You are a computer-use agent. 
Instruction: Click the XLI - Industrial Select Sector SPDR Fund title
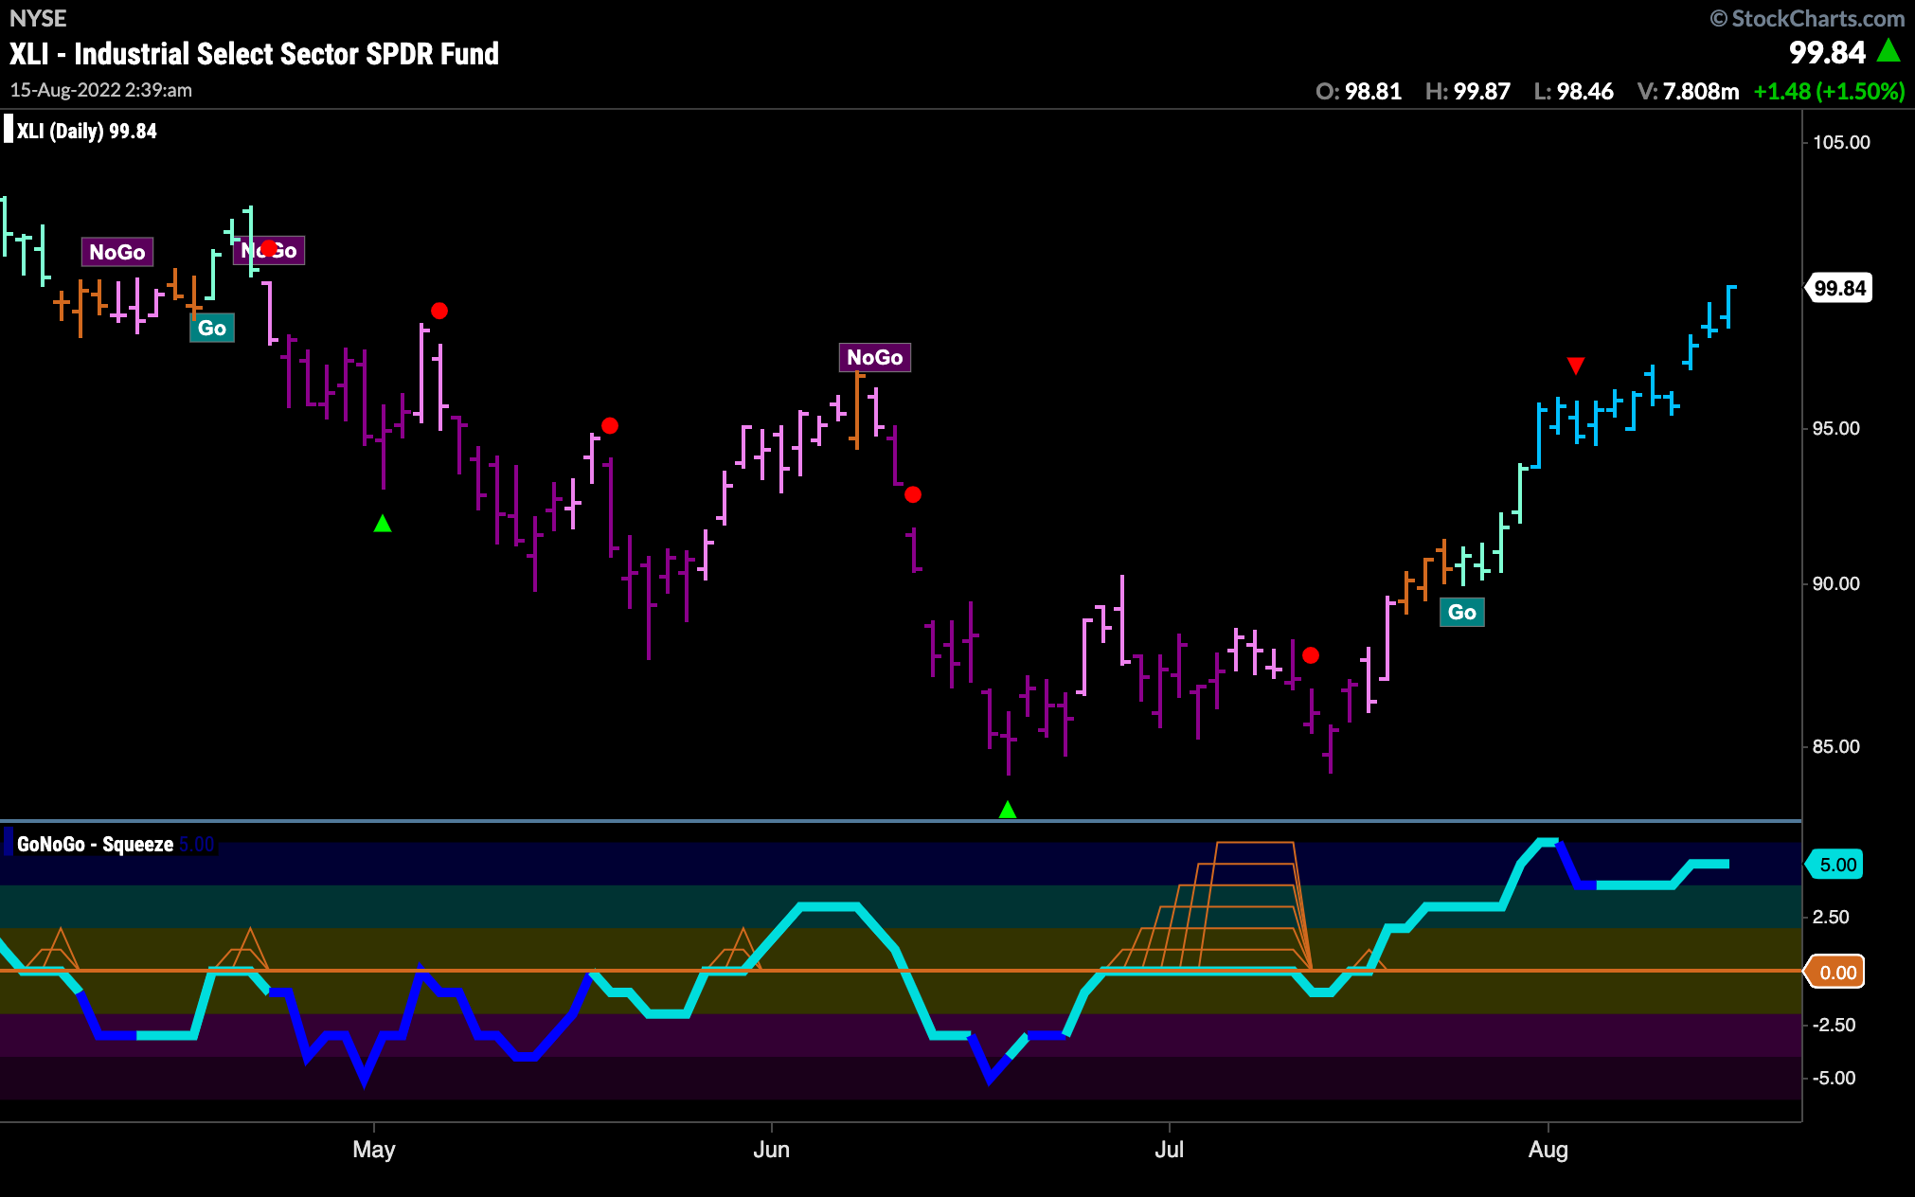(x=254, y=54)
